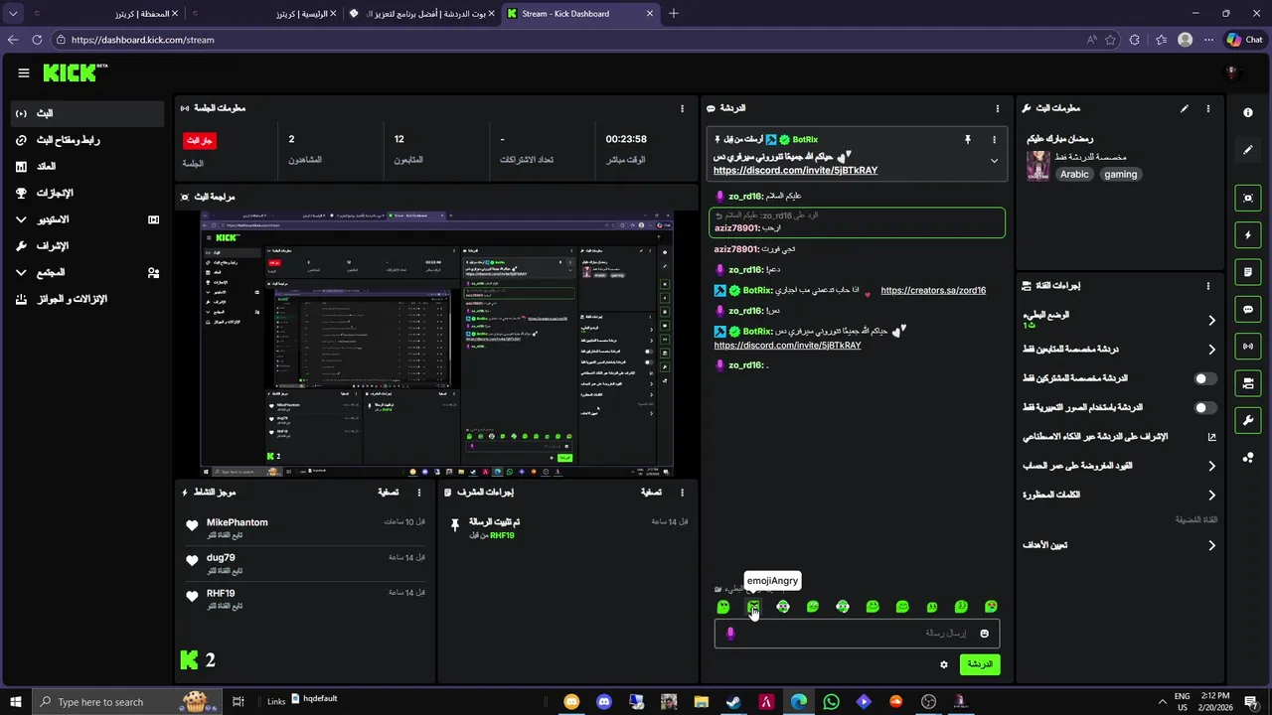
Task: Open the pinned discord.com invite link
Action: click(x=795, y=170)
